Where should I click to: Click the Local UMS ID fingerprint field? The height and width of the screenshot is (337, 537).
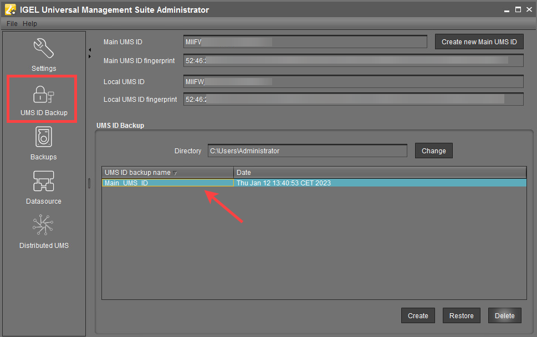[353, 99]
